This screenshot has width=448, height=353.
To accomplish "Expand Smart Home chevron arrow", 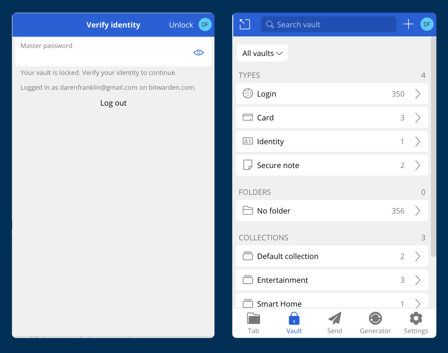I will [x=417, y=303].
